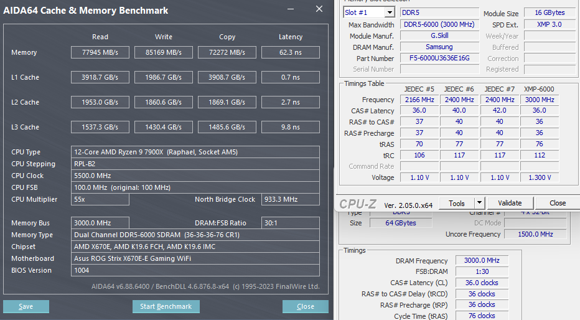Click Max Bandwidth DDR5-6000 (3000 MHz) field

[x=439, y=24]
